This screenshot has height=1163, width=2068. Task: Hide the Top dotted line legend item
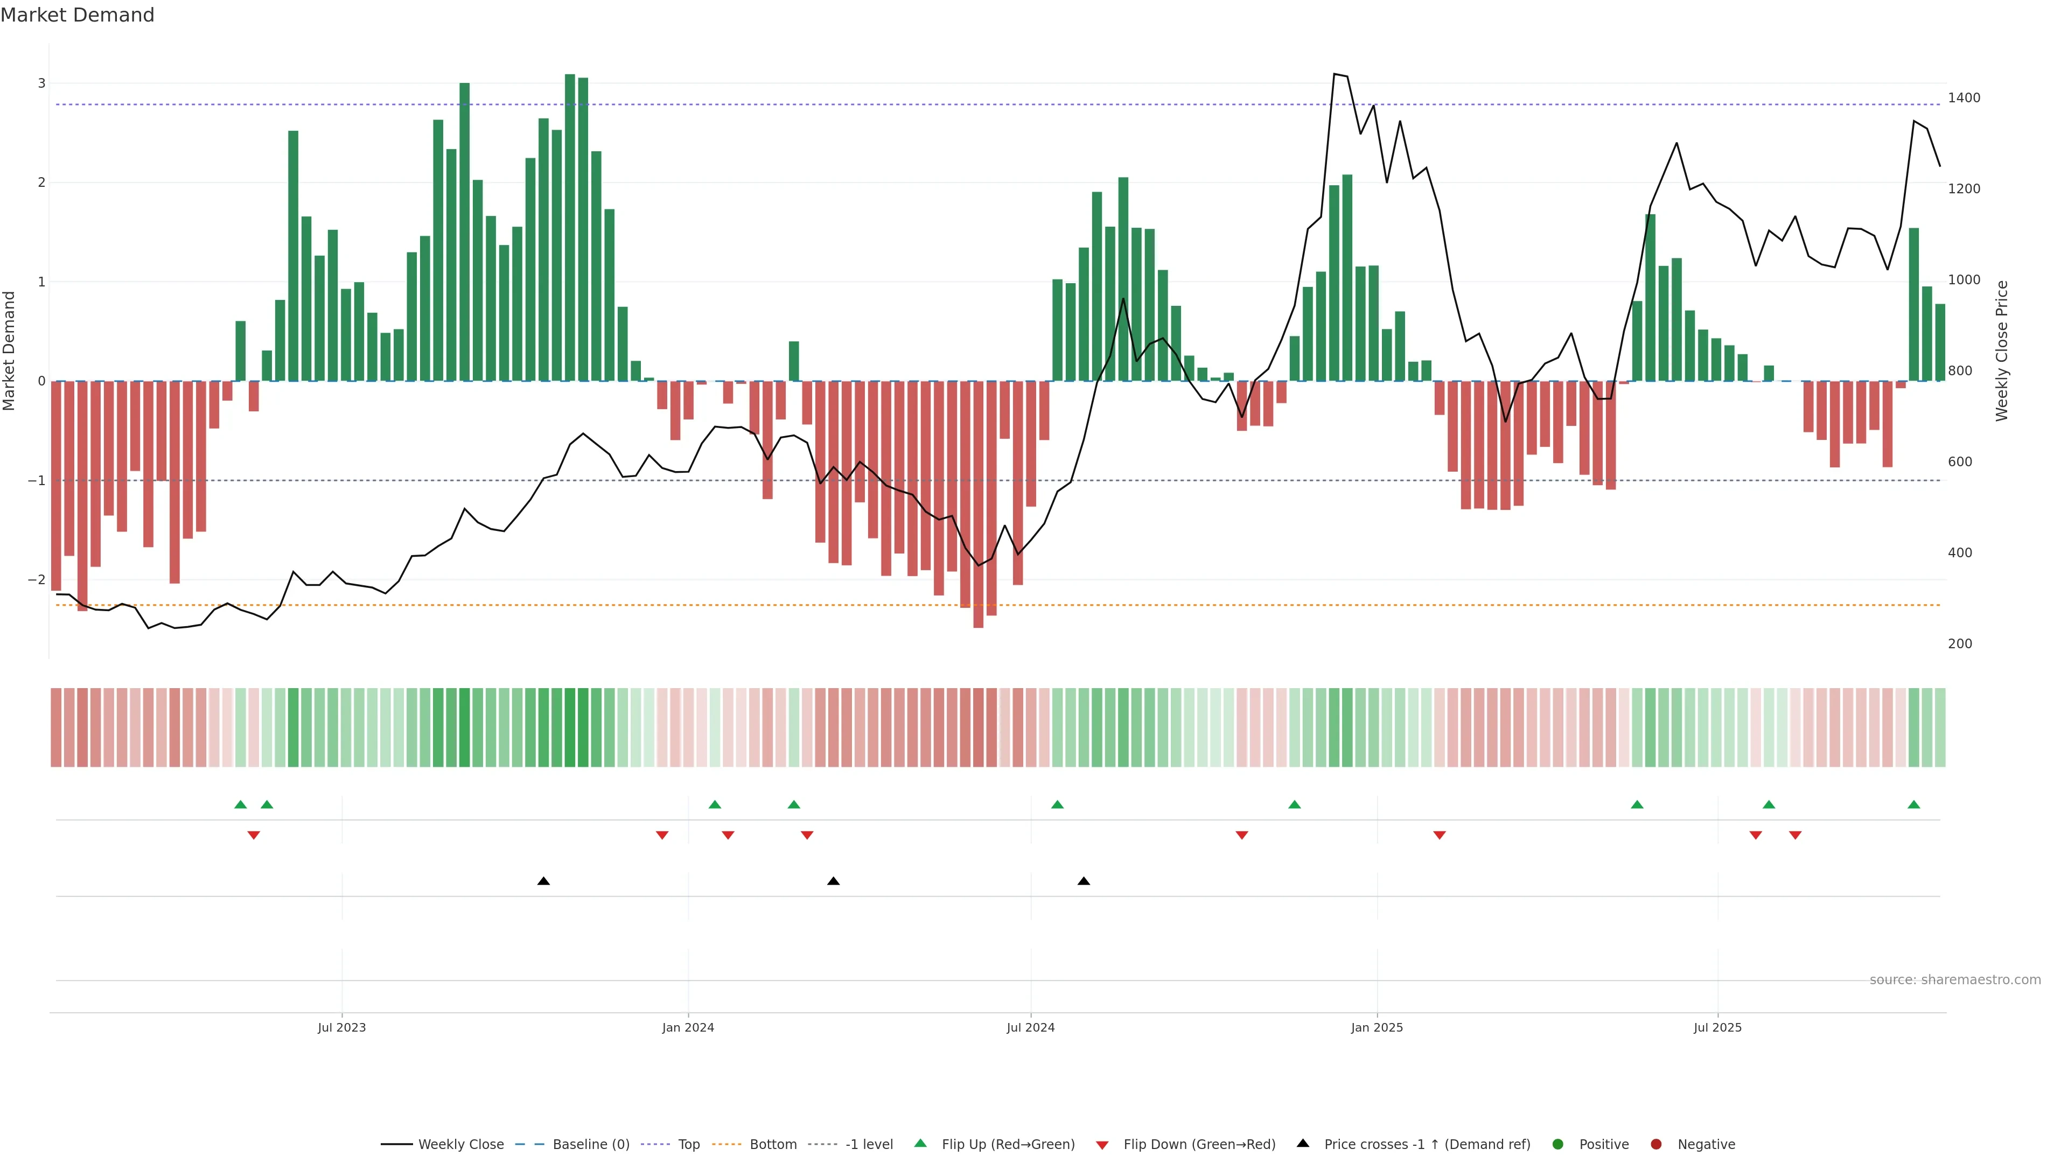tap(688, 1144)
